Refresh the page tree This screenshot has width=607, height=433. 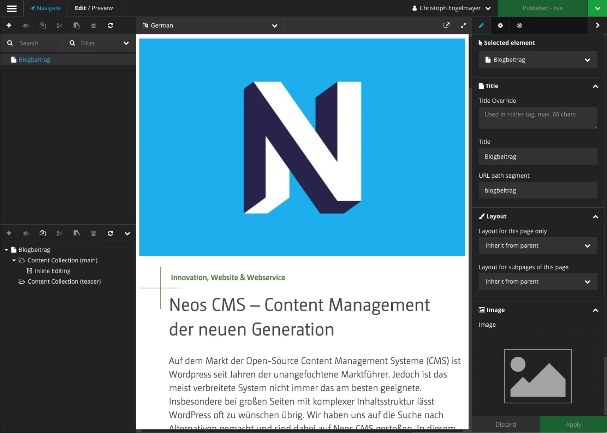click(x=111, y=25)
